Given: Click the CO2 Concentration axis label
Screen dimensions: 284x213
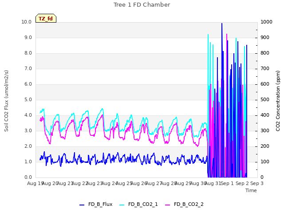Looking at the screenshot, I should pyautogui.click(x=278, y=101).
